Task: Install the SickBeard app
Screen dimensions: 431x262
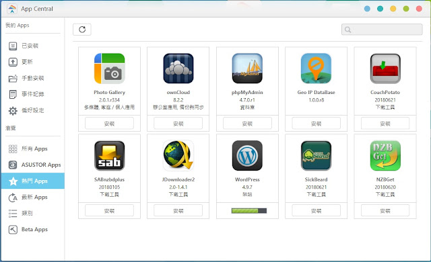Action: coord(316,211)
